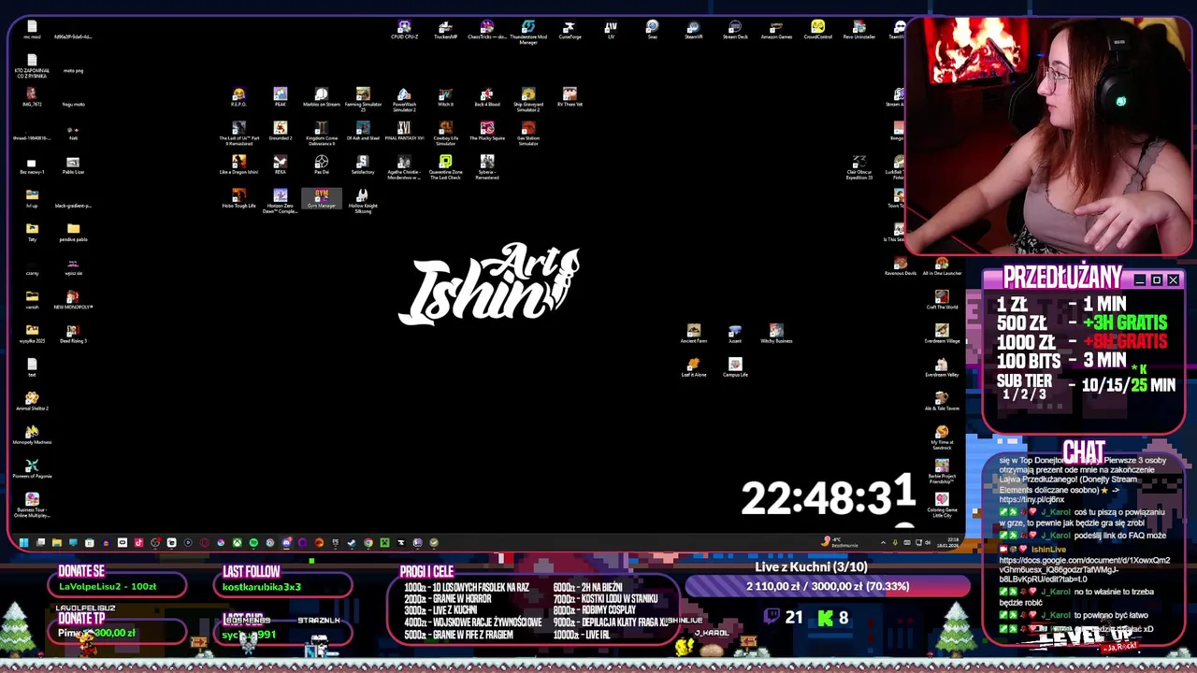Close the PRZEDŁUŻANY overlay window
Image resolution: width=1197 pixels, height=673 pixels.
tap(1173, 280)
